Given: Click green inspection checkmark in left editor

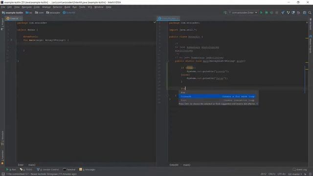Looking at the screenshot, I should [155, 22].
